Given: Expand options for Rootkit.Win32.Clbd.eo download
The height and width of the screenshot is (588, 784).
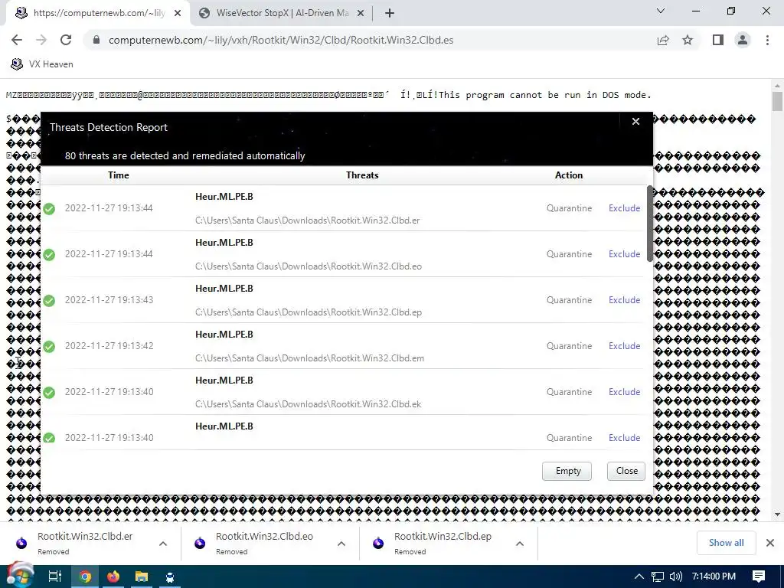Looking at the screenshot, I should tap(341, 544).
